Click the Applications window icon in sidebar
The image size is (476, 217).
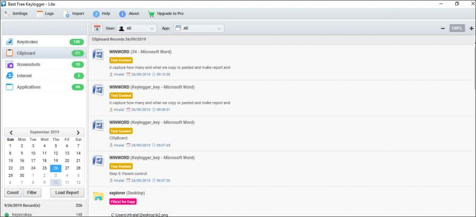[x=9, y=87]
